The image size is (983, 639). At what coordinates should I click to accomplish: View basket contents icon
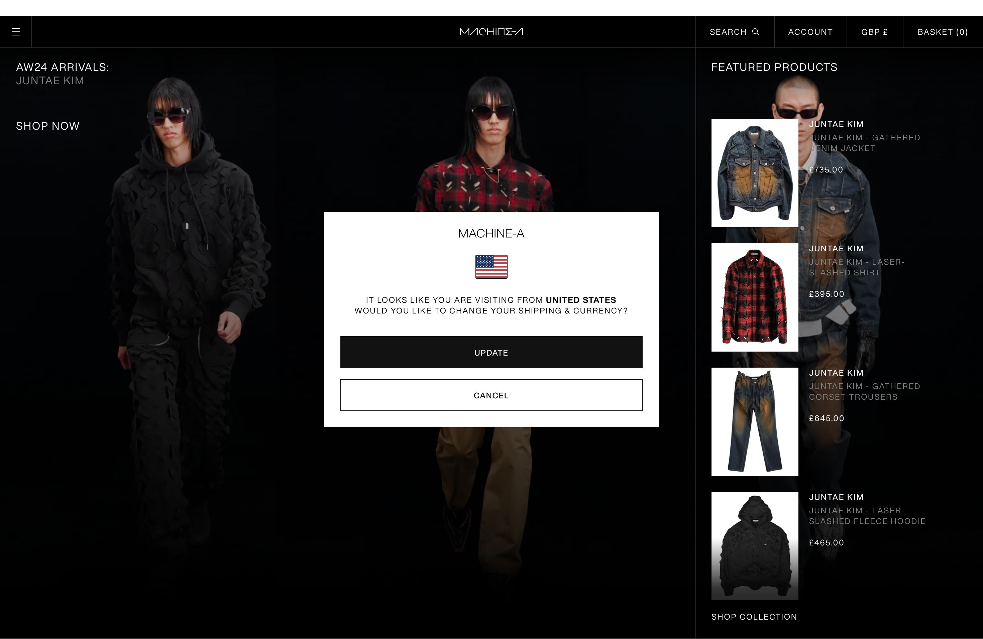tap(943, 31)
